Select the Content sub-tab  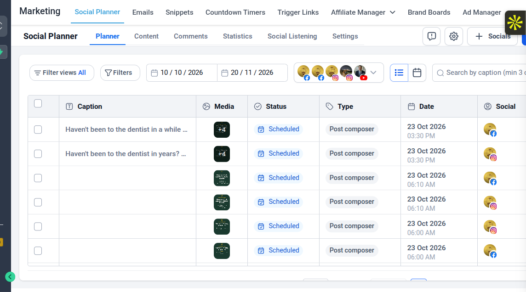(x=146, y=36)
